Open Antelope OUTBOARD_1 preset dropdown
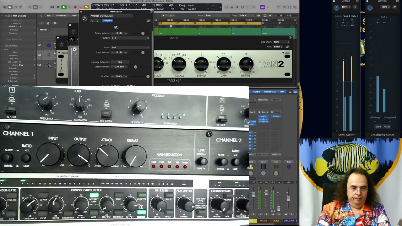The height and width of the screenshot is (226, 402). [x=111, y=16]
